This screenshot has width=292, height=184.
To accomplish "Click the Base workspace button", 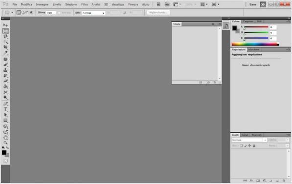I will [253, 5].
